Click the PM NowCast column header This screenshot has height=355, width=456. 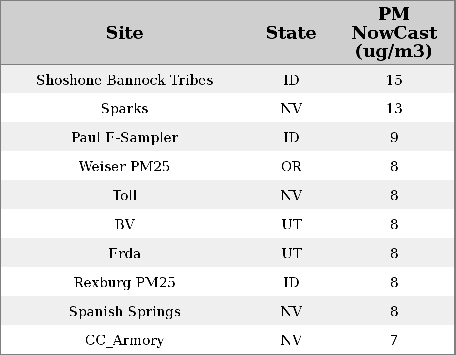pos(394,33)
